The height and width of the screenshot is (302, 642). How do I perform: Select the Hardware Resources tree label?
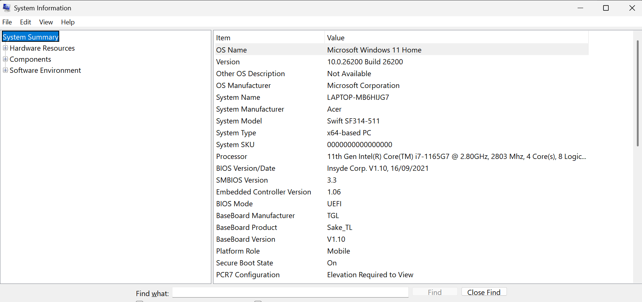(42, 48)
